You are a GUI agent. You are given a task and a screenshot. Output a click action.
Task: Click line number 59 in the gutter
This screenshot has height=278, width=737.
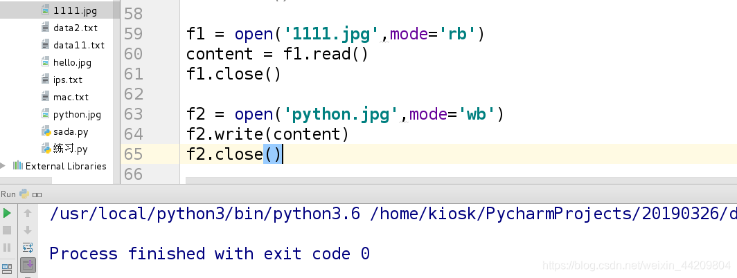134,34
